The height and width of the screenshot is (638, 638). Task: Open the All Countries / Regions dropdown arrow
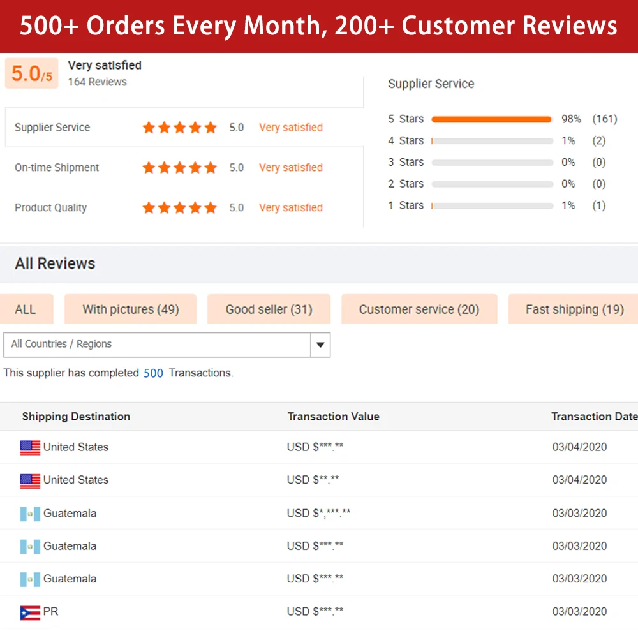click(x=320, y=345)
